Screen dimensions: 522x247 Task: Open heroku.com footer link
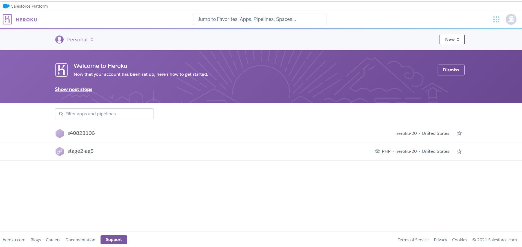(14, 240)
